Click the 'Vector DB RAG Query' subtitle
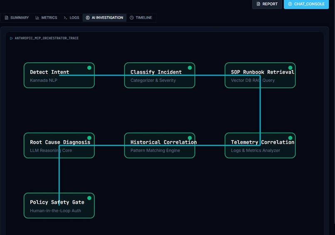The image size is (335, 235). pyautogui.click(x=253, y=80)
